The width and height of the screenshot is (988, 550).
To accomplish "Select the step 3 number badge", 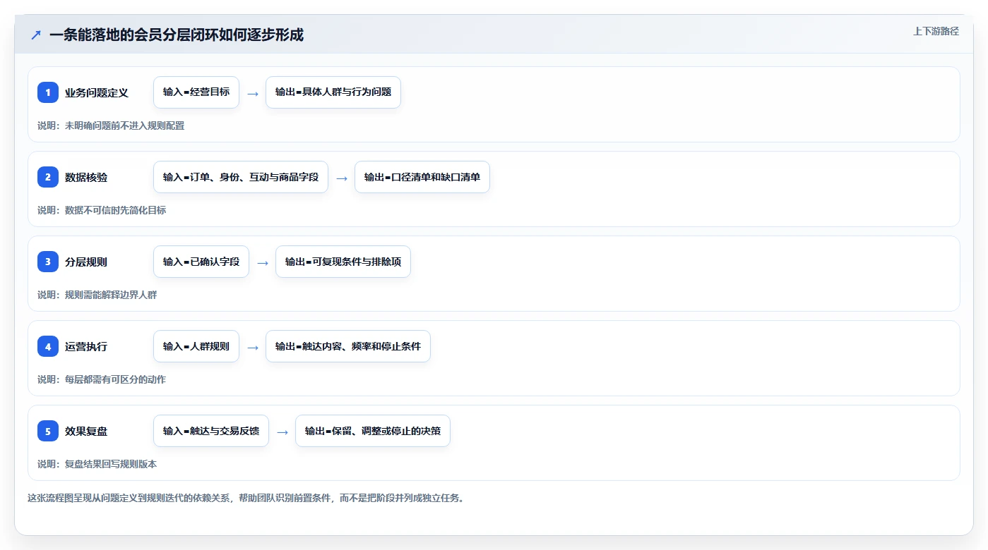I will (48, 262).
